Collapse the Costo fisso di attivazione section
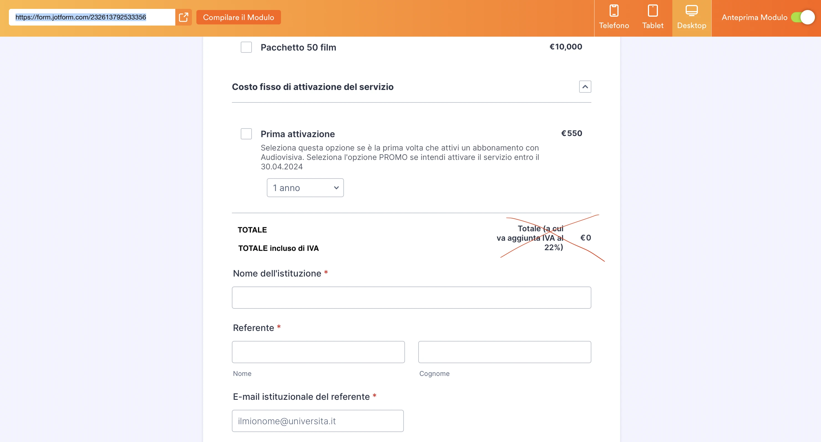 [x=585, y=87]
